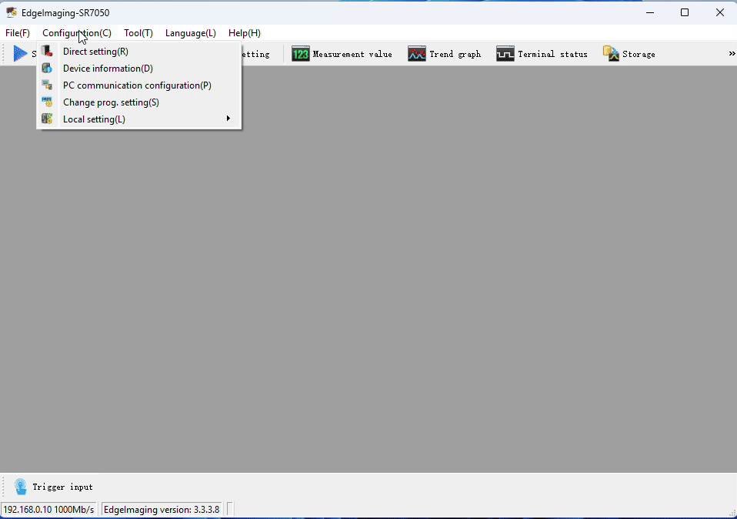This screenshot has height=519, width=737.
Task: Click the Direct setting menu icon
Action: click(x=46, y=51)
